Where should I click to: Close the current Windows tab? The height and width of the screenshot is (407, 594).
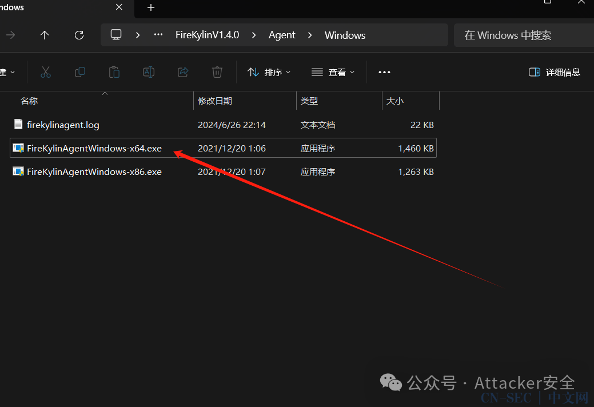click(119, 7)
